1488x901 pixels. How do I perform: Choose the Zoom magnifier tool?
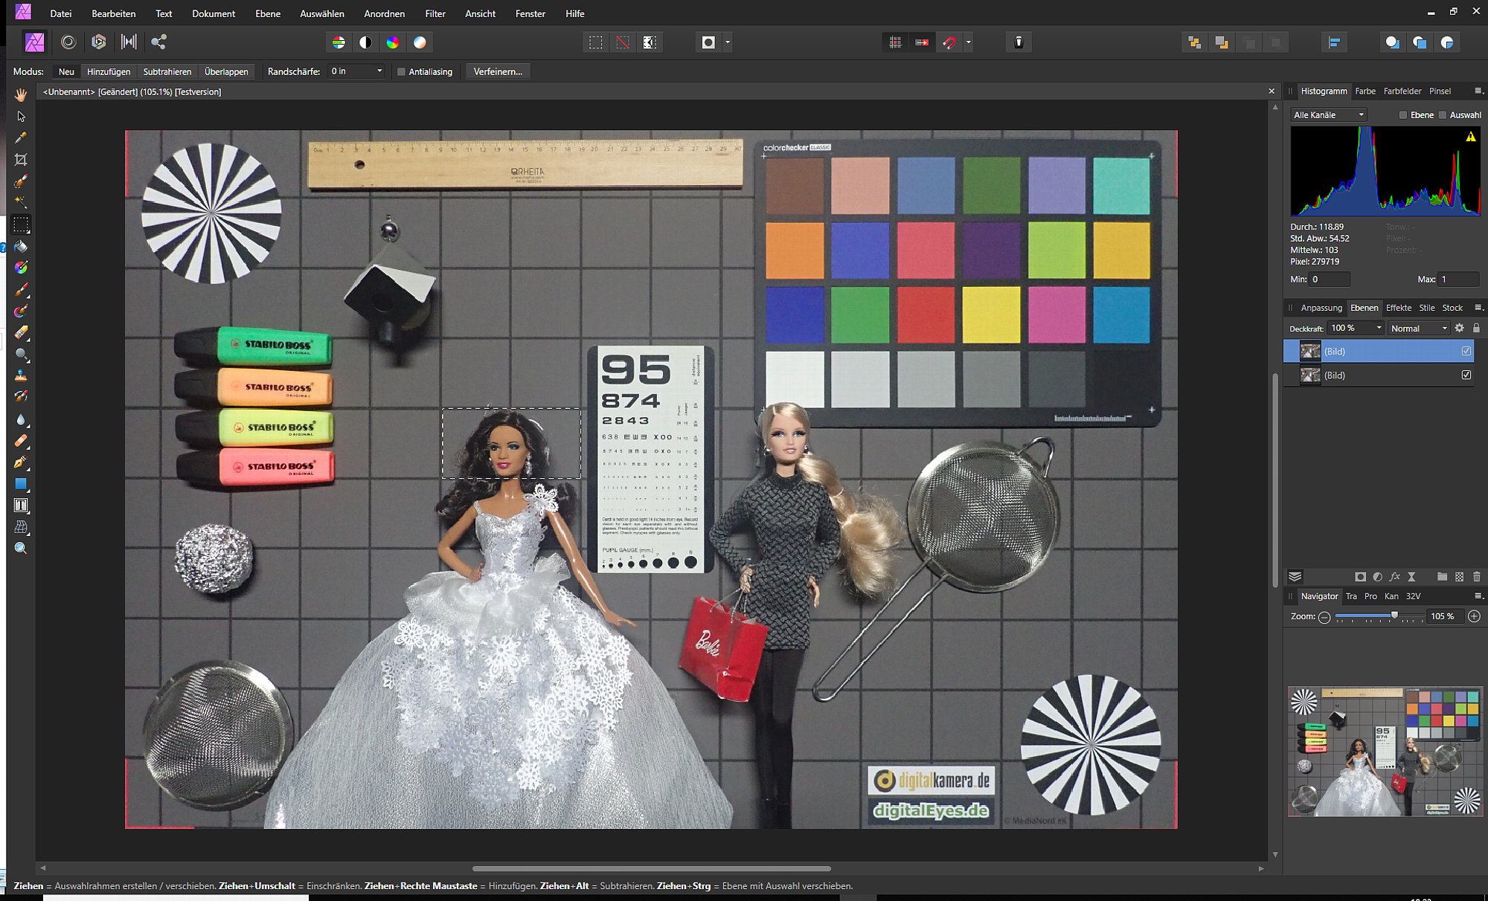point(21,549)
